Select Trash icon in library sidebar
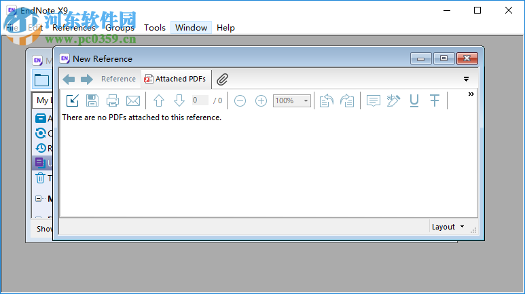This screenshot has width=525, height=294. 41,178
